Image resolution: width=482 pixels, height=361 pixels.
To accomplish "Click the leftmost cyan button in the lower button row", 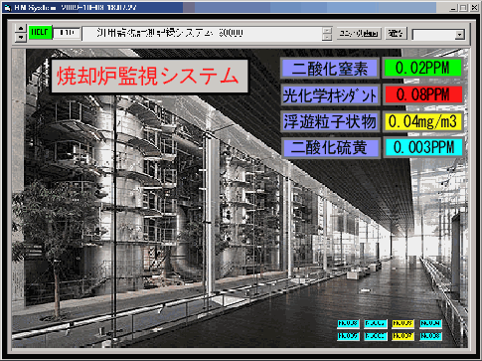I will (348, 336).
